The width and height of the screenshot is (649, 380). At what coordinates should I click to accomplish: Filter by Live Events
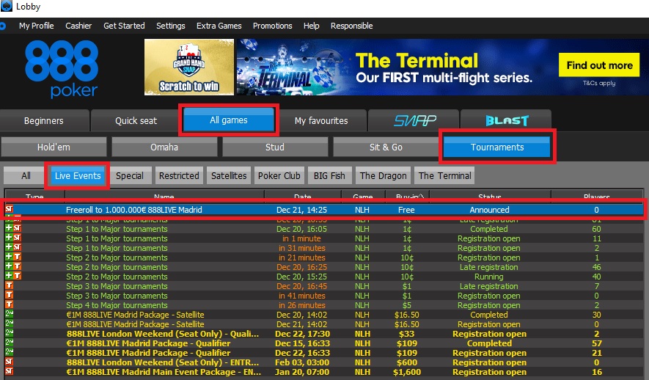coord(78,176)
